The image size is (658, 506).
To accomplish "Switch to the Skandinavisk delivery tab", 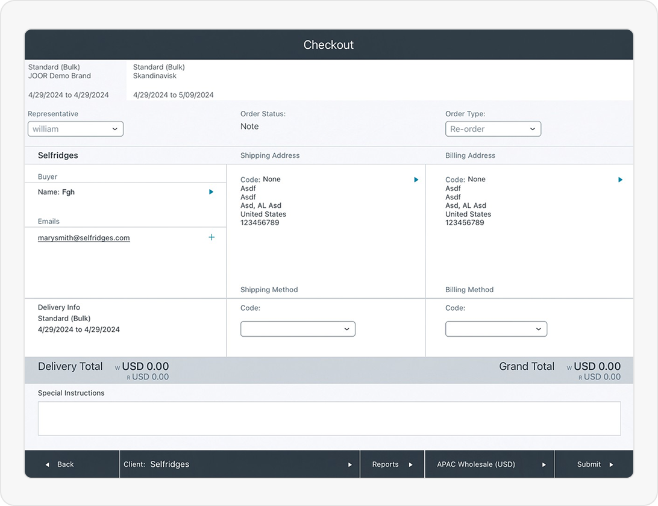I will click(173, 80).
